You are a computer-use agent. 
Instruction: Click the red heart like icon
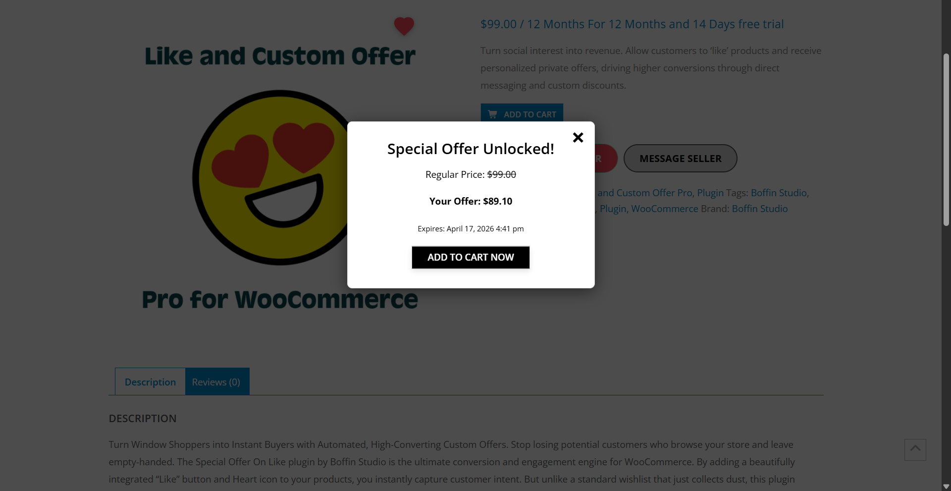pos(404,26)
